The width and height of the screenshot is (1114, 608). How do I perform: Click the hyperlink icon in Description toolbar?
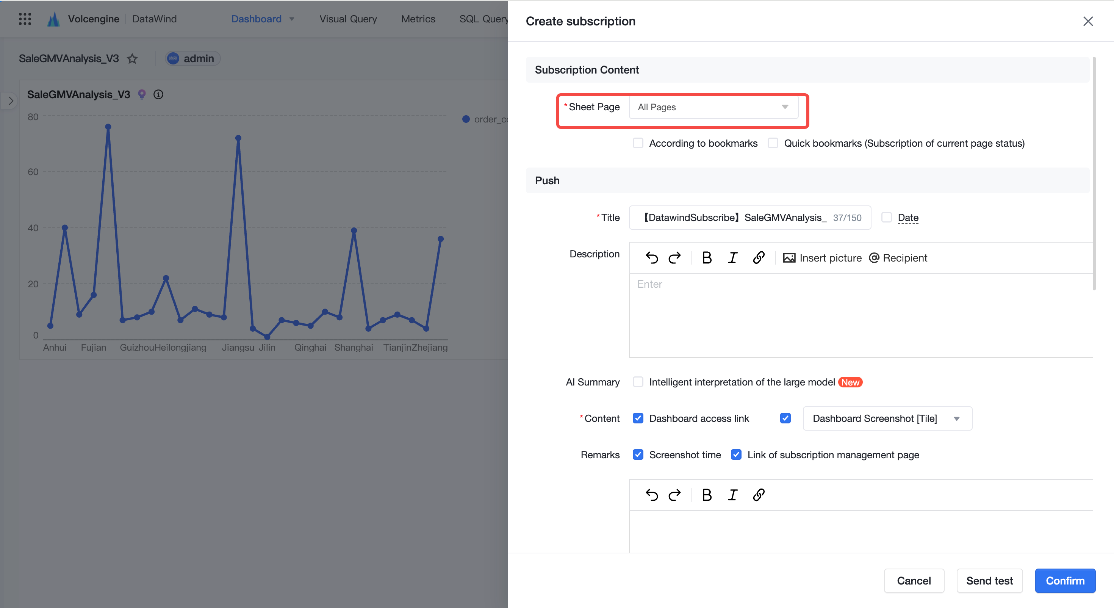(x=759, y=258)
